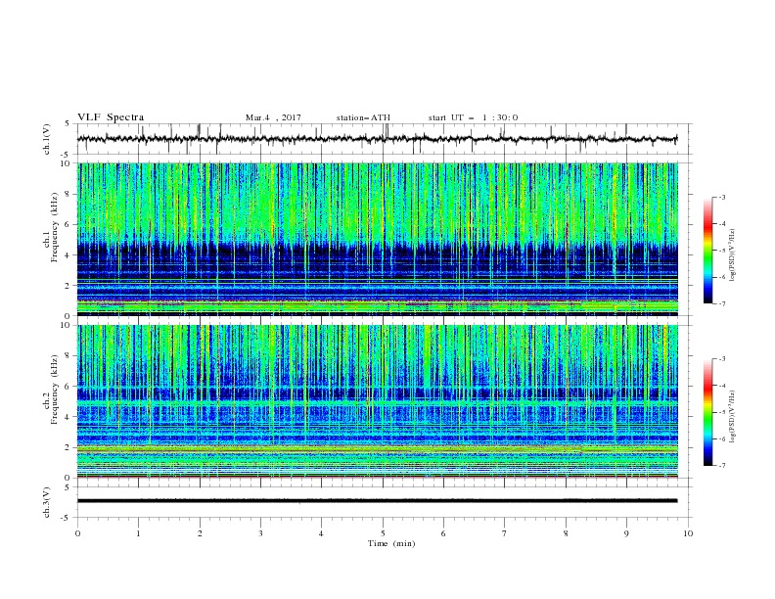Click the "-4" tick on lower colorbar
Image resolution: width=775 pixels, height=599 pixels.
(721, 386)
